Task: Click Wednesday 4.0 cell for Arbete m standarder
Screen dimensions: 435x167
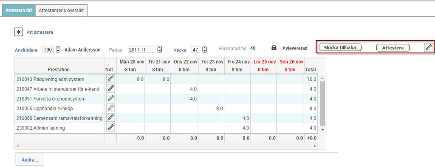Action: (x=184, y=89)
